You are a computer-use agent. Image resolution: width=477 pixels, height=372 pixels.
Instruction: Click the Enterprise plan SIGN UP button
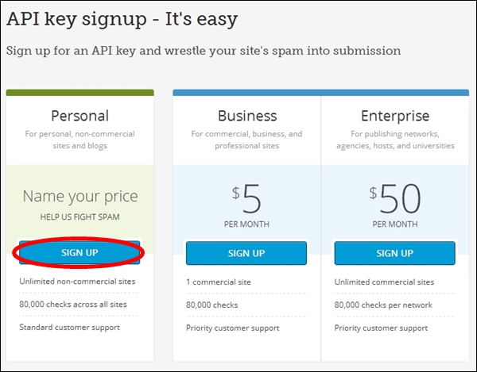[395, 253]
